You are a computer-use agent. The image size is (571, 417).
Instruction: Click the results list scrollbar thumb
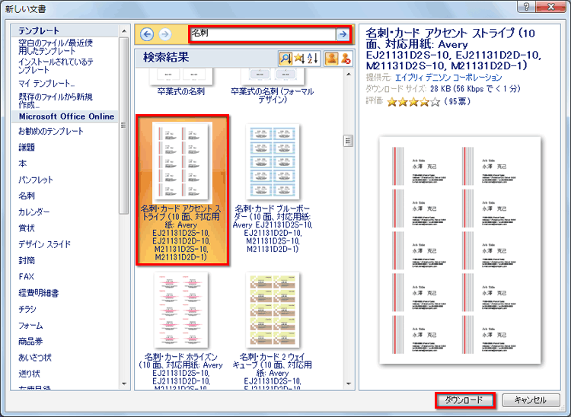[x=349, y=140]
